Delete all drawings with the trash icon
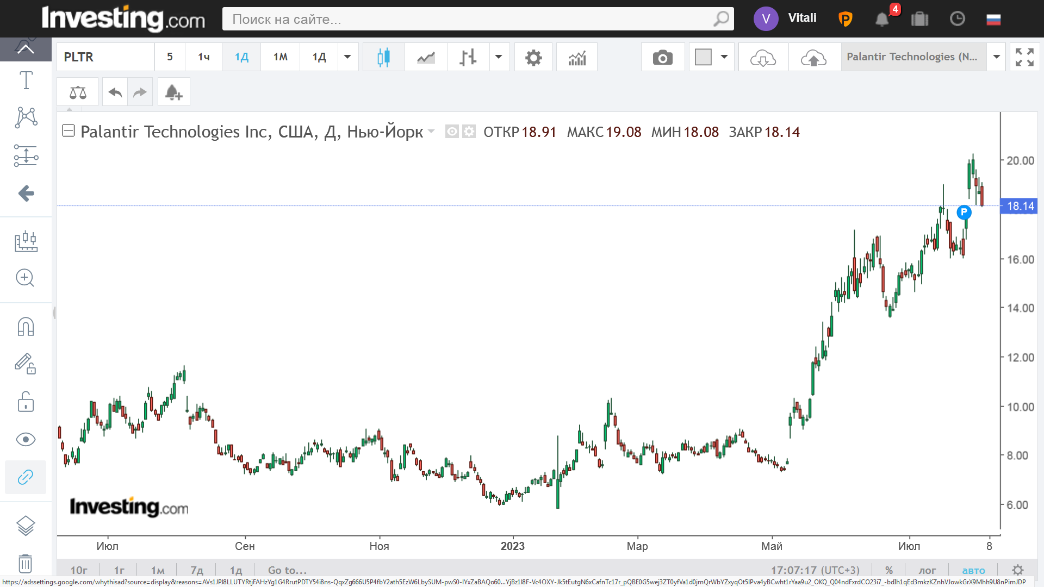 pos(26,563)
